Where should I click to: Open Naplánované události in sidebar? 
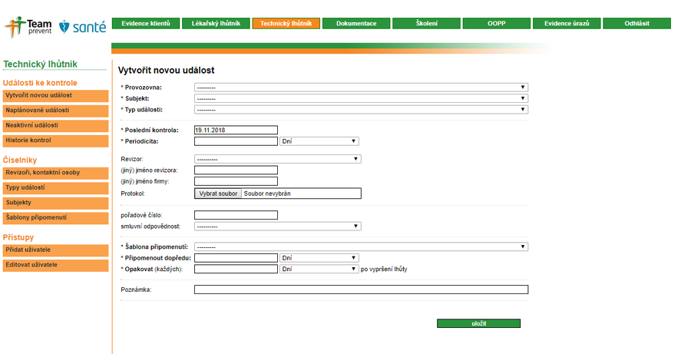pos(55,111)
